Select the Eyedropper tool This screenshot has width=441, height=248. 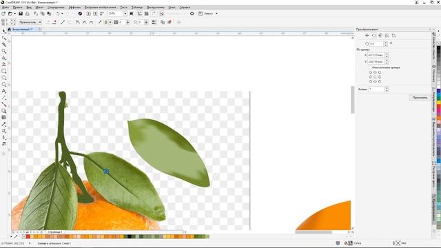click(3, 124)
